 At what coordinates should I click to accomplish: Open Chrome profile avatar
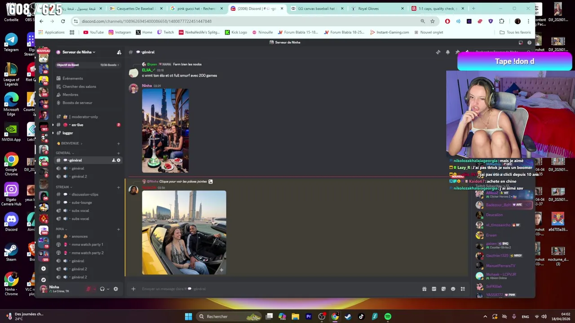(517, 21)
